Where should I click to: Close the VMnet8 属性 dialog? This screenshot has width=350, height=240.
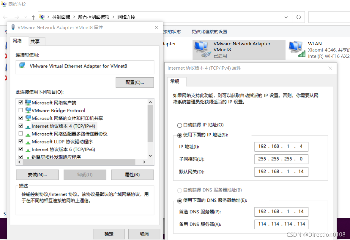click(x=157, y=27)
